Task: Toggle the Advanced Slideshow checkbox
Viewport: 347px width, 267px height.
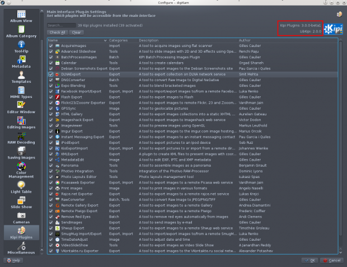Action: tap(51, 51)
